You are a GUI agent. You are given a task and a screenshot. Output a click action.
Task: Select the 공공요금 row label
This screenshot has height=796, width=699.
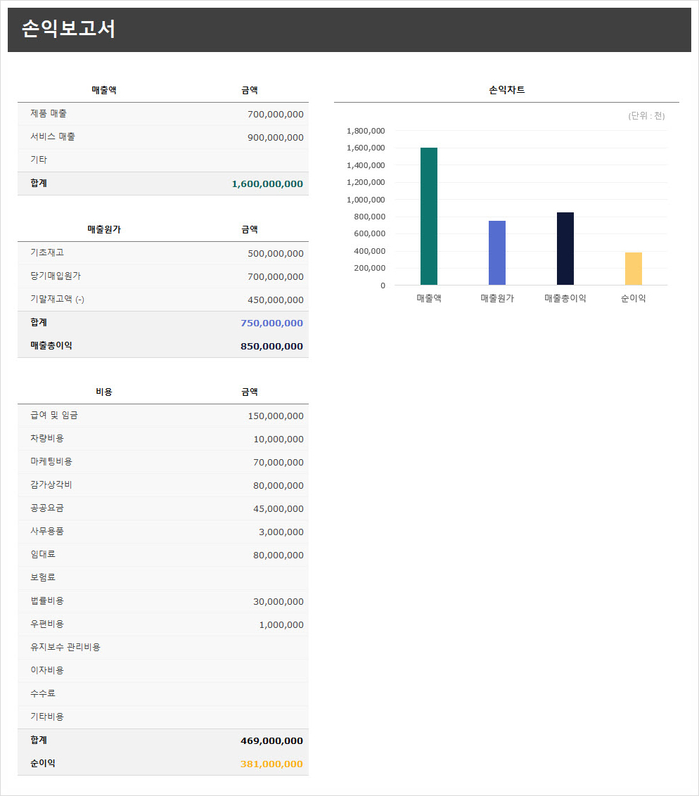coord(46,508)
